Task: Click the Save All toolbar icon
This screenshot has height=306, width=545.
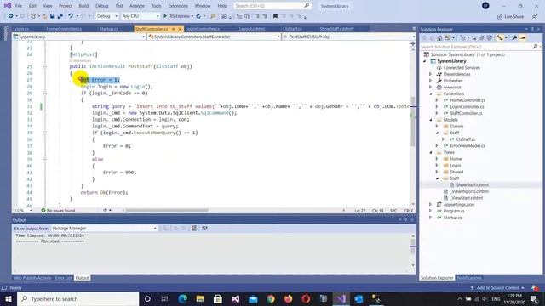Action: [60, 16]
